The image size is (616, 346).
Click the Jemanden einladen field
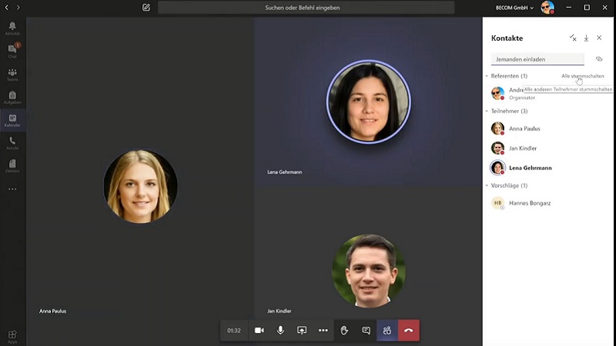coord(537,58)
